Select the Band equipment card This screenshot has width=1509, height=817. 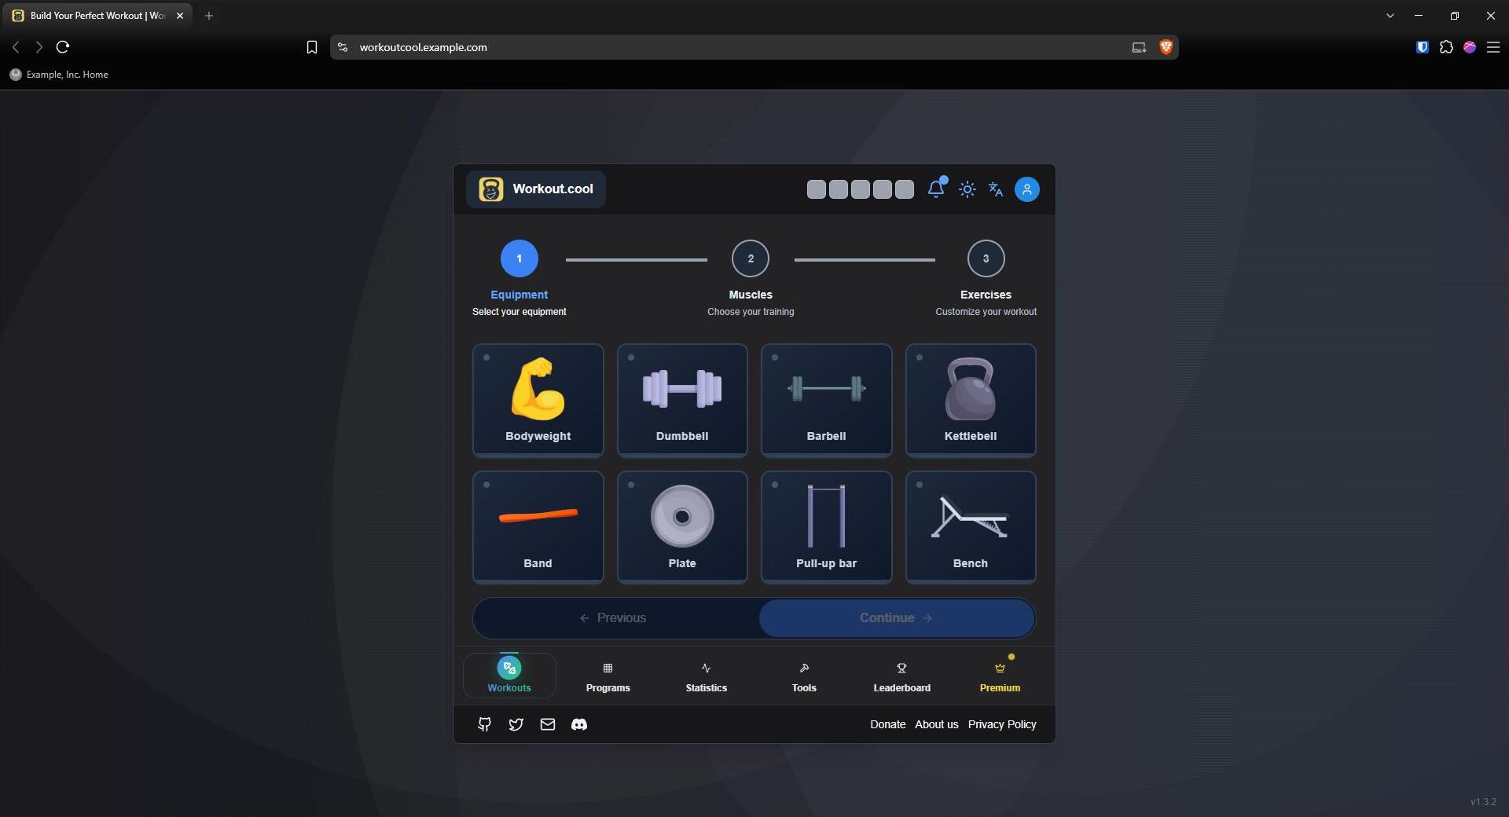click(538, 527)
